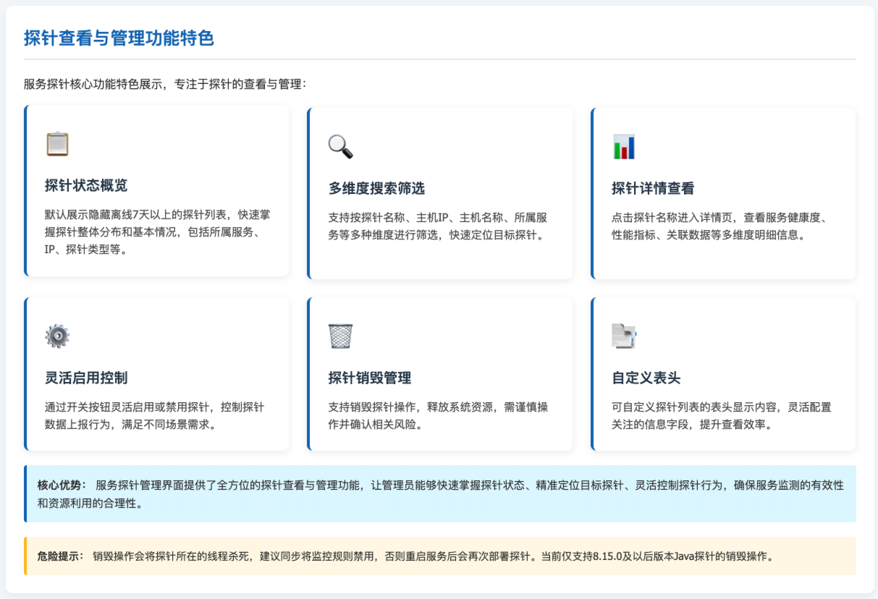Click the gear icon for 灵活启用控制
878x599 pixels.
[57, 336]
